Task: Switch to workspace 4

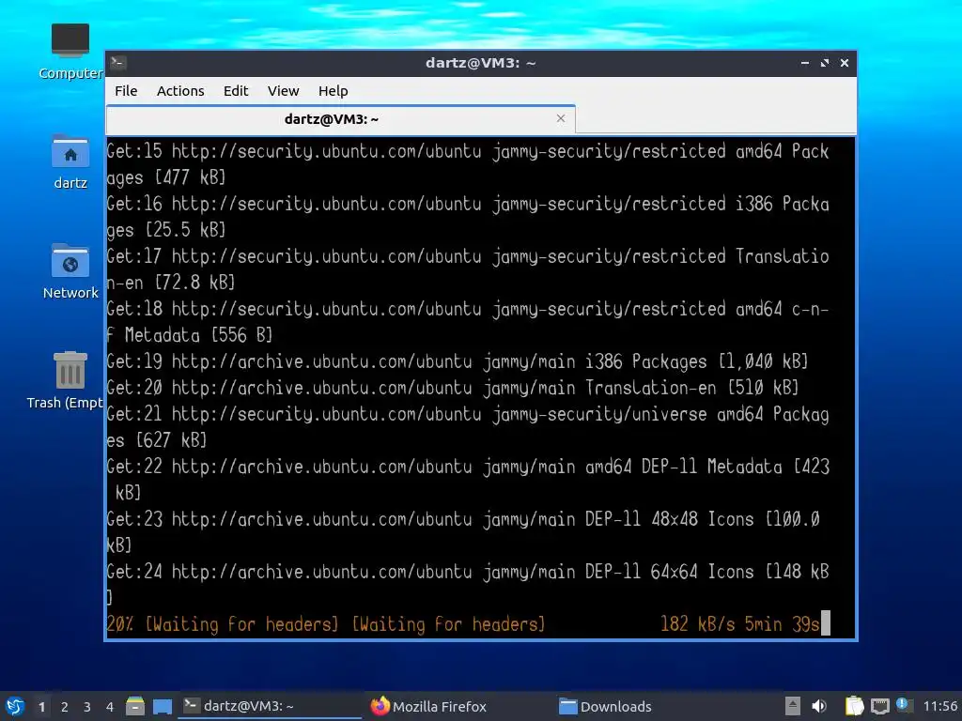Action: [x=110, y=707]
